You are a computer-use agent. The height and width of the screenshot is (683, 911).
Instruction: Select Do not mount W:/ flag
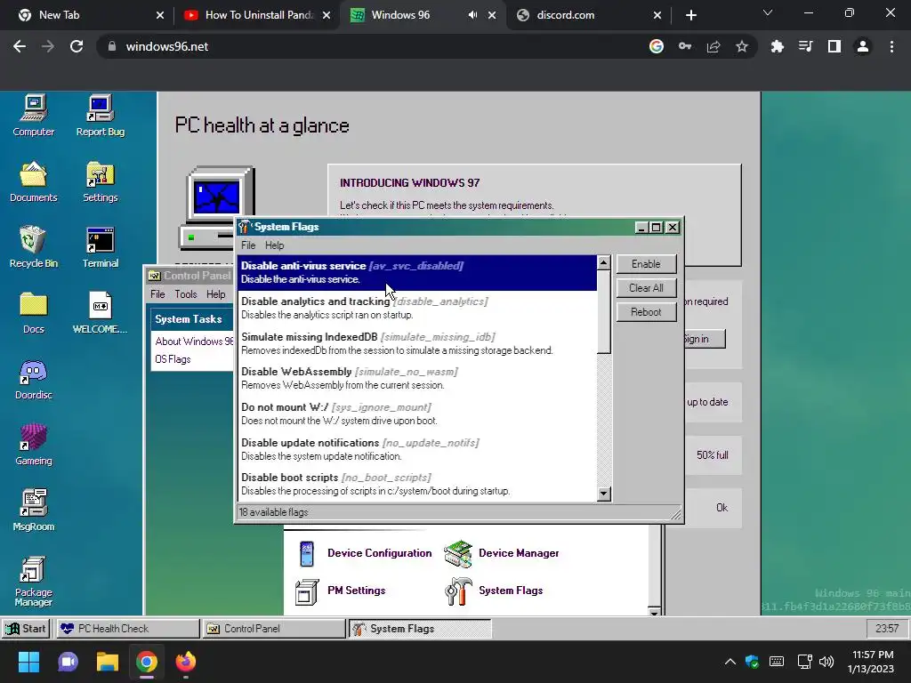pyautogui.click(x=417, y=414)
